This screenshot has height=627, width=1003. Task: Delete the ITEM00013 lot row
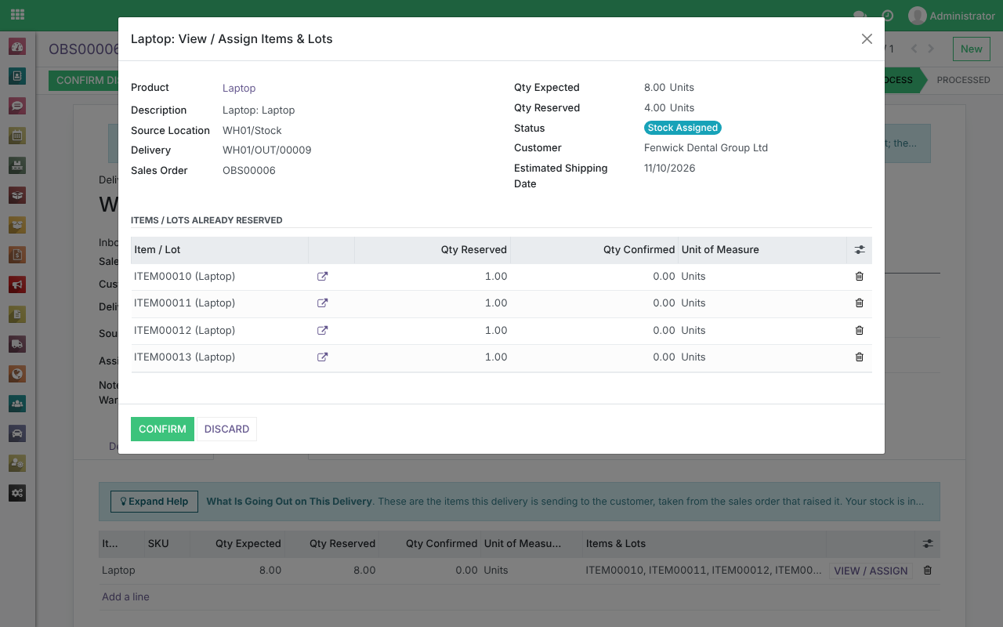860,357
